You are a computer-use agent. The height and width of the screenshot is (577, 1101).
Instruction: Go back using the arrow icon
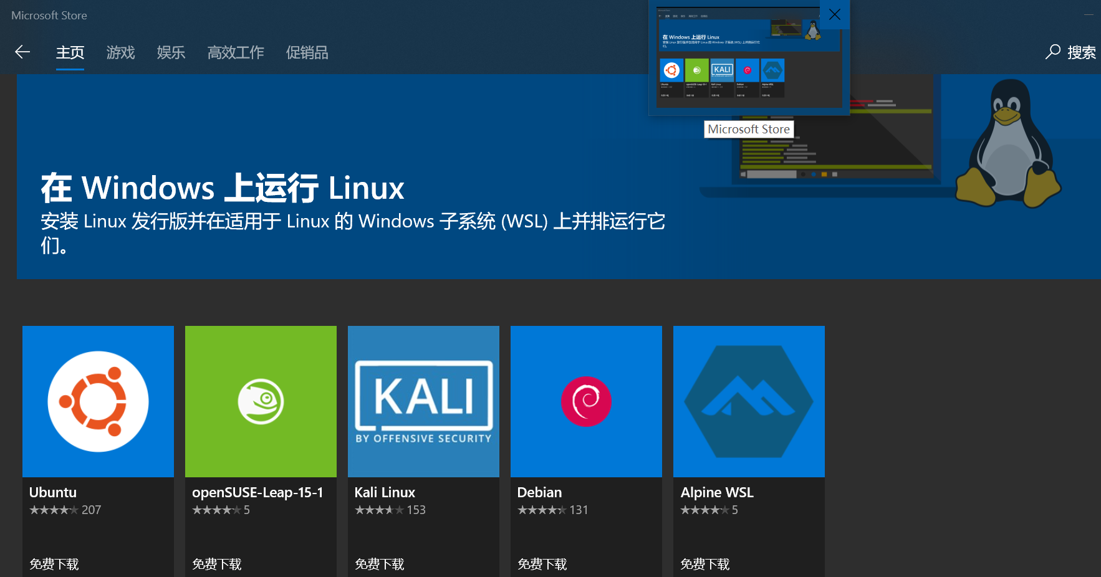pyautogui.click(x=22, y=52)
